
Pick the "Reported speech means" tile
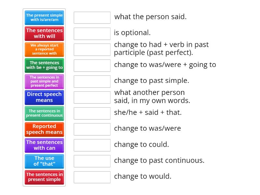[x=44, y=129]
